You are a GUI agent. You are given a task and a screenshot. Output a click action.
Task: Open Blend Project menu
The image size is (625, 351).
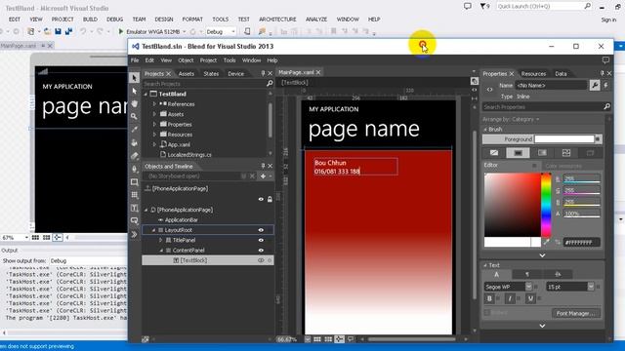click(x=208, y=60)
